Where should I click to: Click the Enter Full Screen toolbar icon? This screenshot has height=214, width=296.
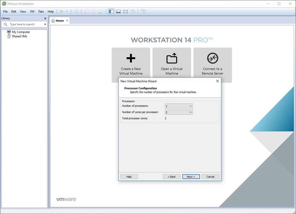pyautogui.click(x=126, y=12)
